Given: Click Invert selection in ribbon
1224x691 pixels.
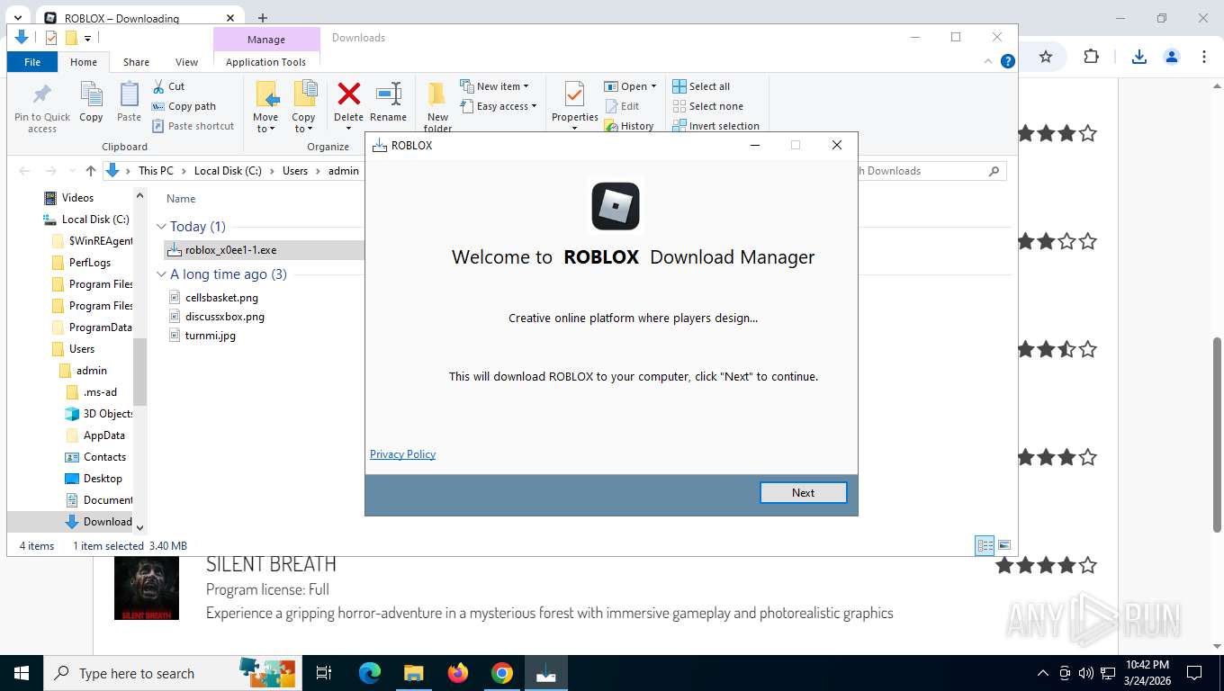Looking at the screenshot, I should [715, 126].
